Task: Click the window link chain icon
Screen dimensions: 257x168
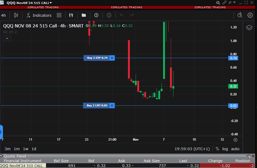Action: tap(224, 2)
